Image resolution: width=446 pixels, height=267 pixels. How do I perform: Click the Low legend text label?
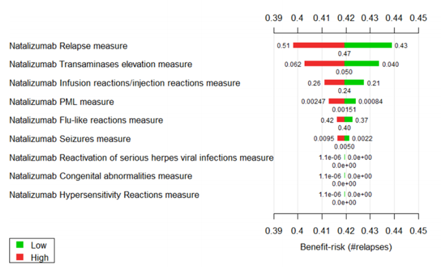(x=39, y=245)
